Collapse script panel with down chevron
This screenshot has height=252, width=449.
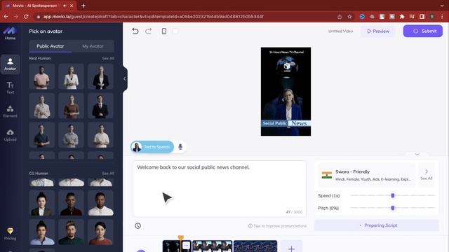point(417,154)
